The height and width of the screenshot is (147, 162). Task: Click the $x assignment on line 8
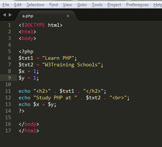tap(29, 71)
